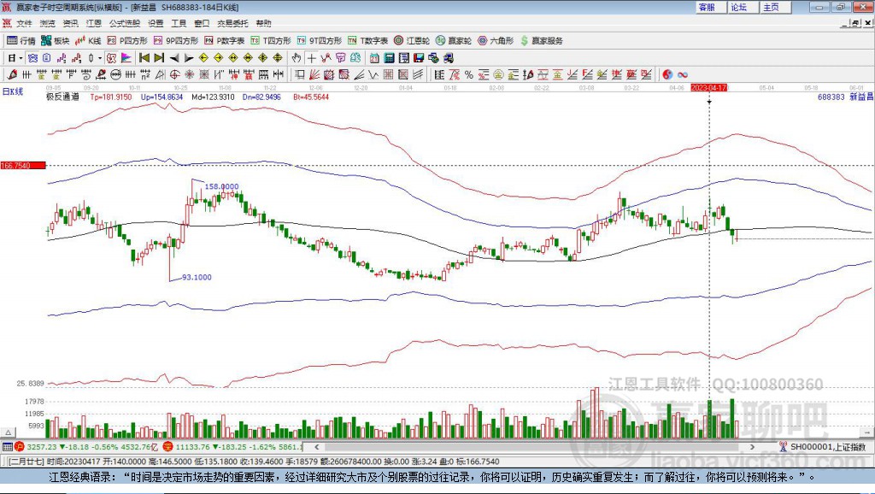Click the 2023-04-17 date marker
Screen dimensions: 875x494
[x=708, y=88]
